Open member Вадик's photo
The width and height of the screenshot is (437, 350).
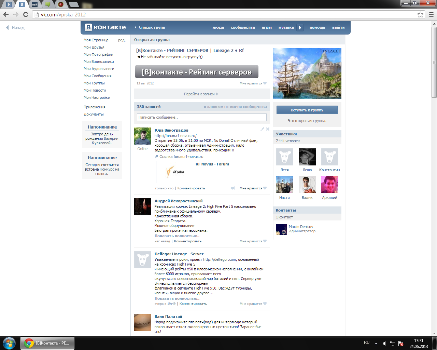point(307,185)
